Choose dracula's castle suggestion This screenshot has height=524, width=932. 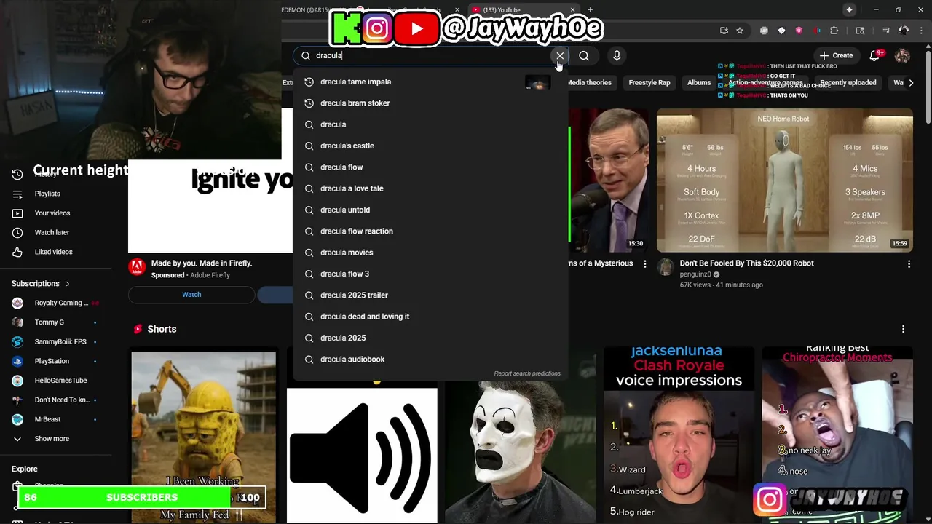click(430, 146)
